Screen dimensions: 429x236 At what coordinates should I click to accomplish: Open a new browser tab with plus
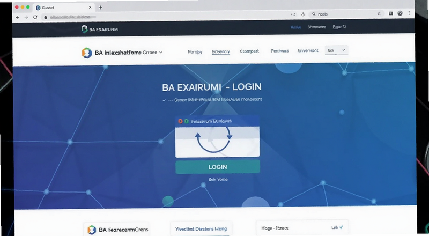tap(100, 8)
